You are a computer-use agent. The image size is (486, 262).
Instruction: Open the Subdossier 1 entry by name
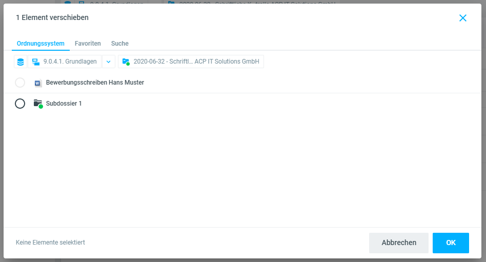(64, 104)
